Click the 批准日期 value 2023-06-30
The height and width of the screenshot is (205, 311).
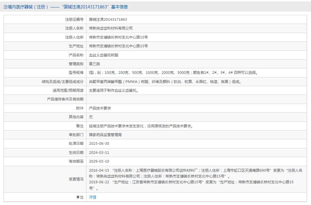(99, 143)
